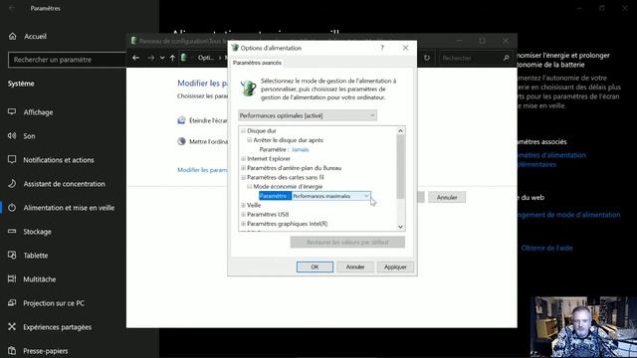Viewport: 637px width, 358px height.
Task: Click Modifier les param link in Control Panel
Action: (x=202, y=170)
